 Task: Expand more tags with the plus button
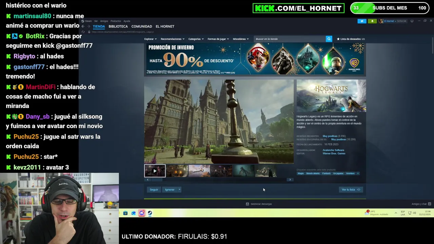(x=358, y=174)
